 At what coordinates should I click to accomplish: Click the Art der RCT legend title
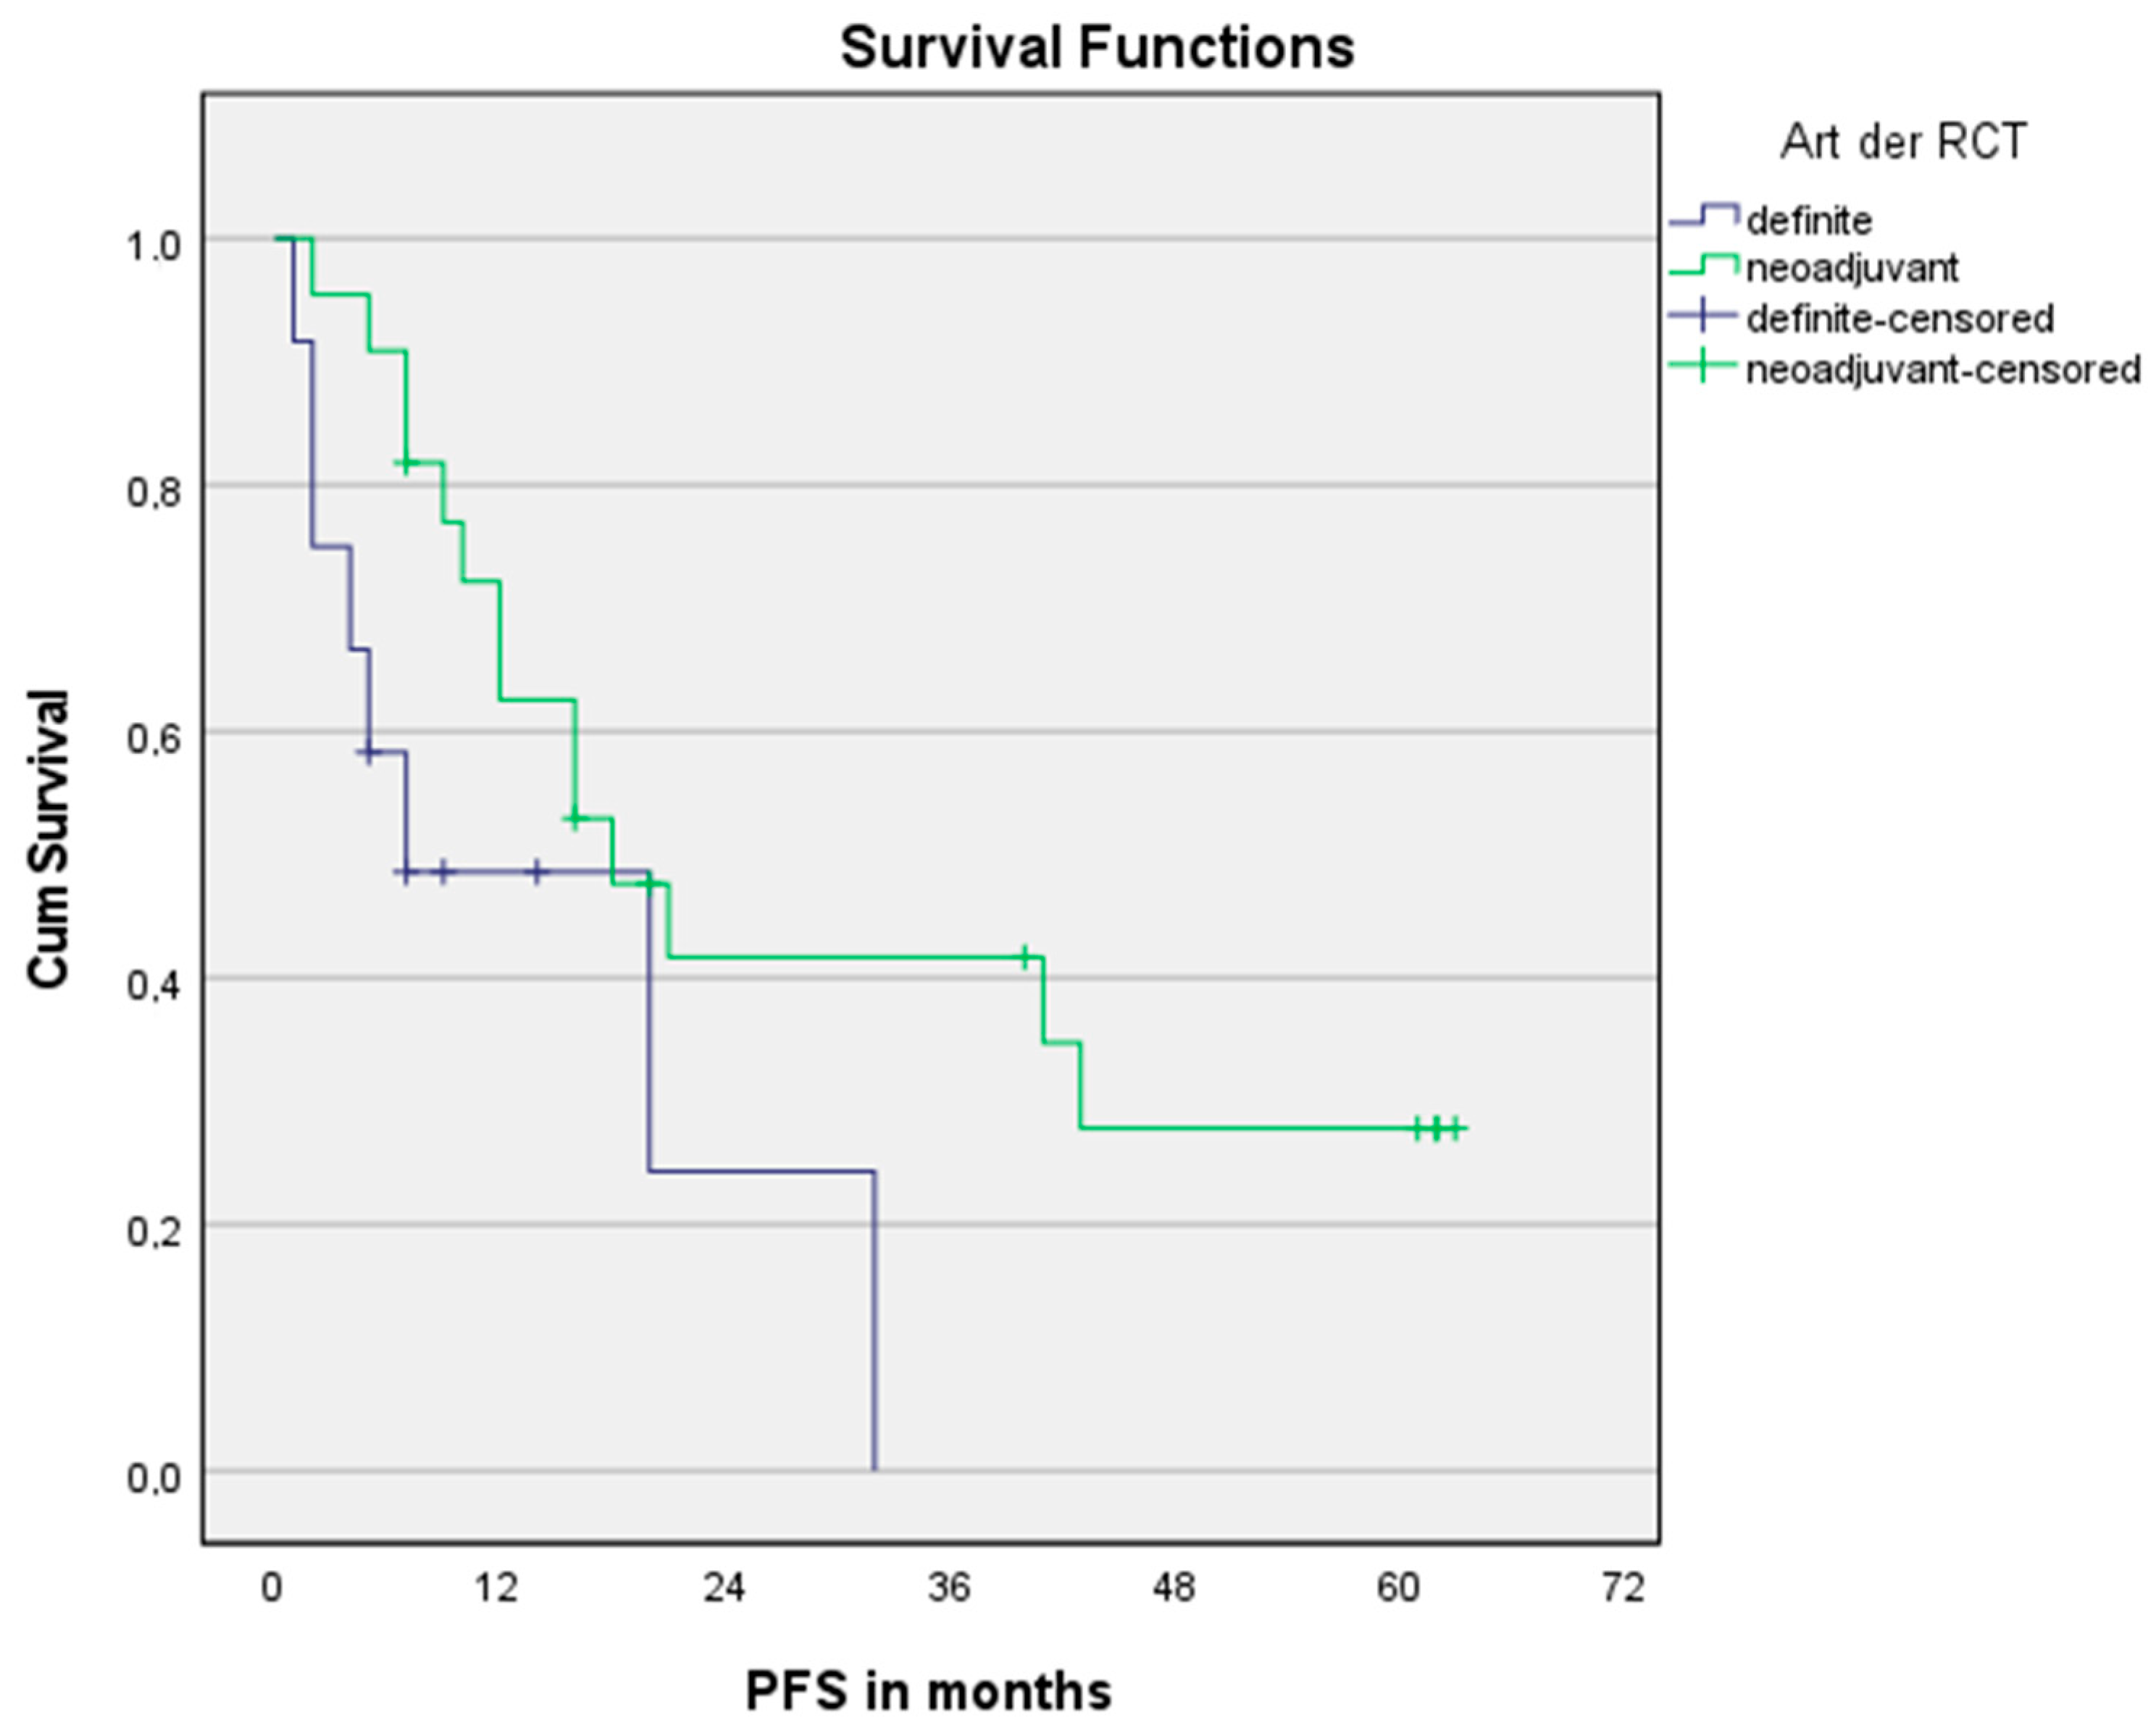tap(1903, 142)
